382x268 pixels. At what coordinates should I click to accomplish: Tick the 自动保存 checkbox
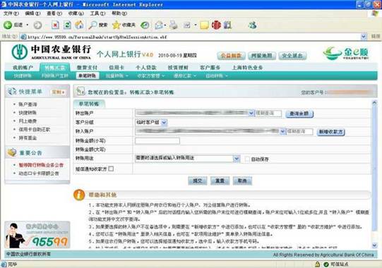[247, 159]
